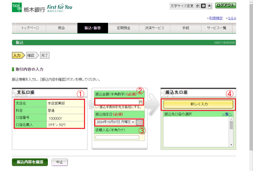Select the 振込・振替 menu tab
Image resolution: width=253 pixels, height=171 pixels.
93,28
